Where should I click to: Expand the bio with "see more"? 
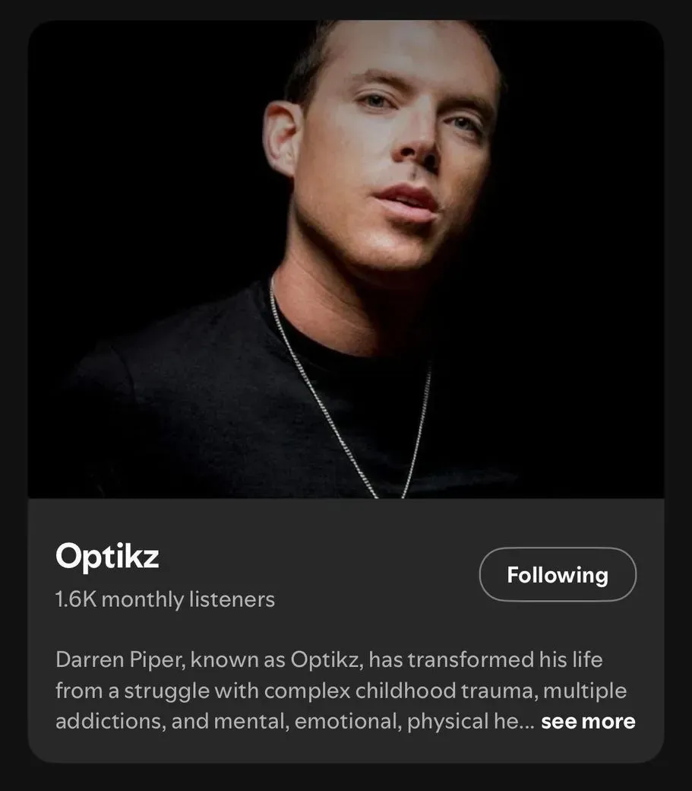[x=588, y=721]
